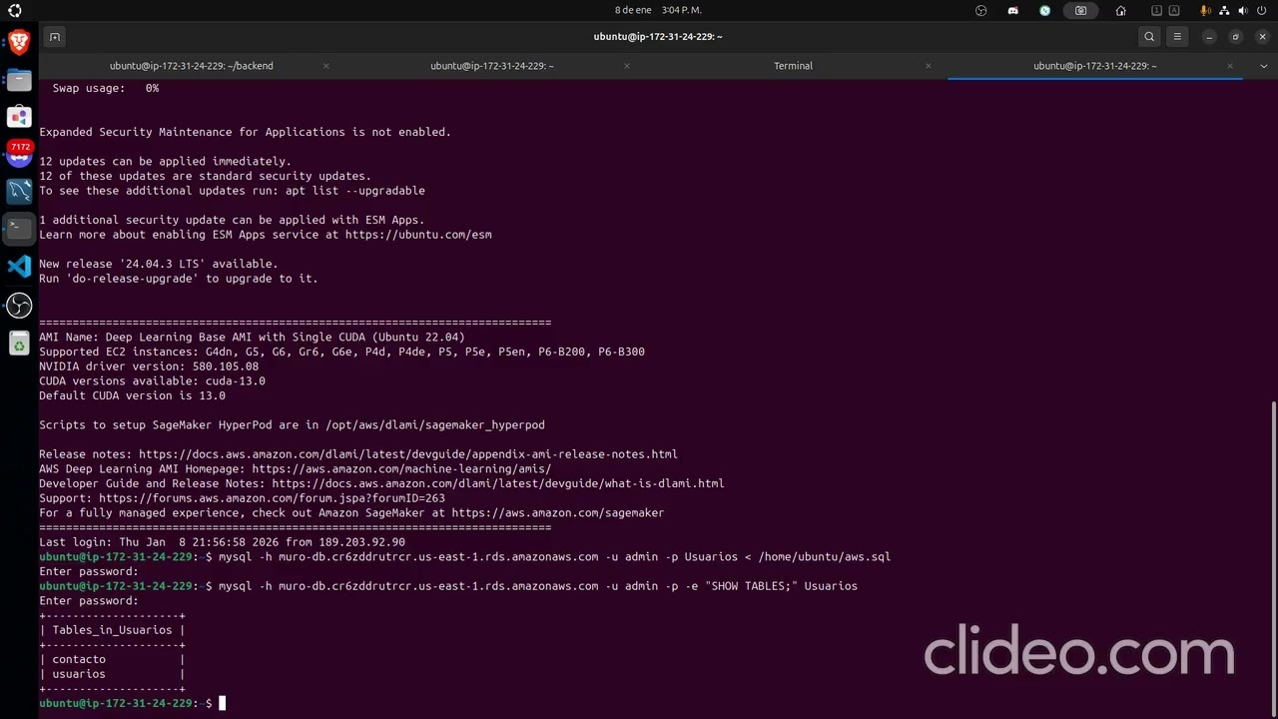The image size is (1278, 719).
Task: Open the terminal hamburger menu
Action: (1177, 37)
